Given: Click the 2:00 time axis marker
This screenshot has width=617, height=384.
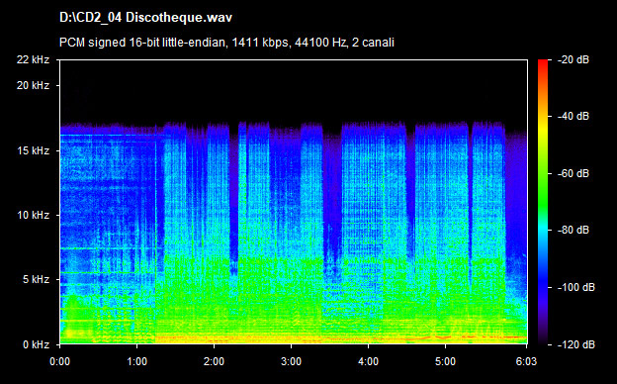Looking at the screenshot, I should 214,361.
